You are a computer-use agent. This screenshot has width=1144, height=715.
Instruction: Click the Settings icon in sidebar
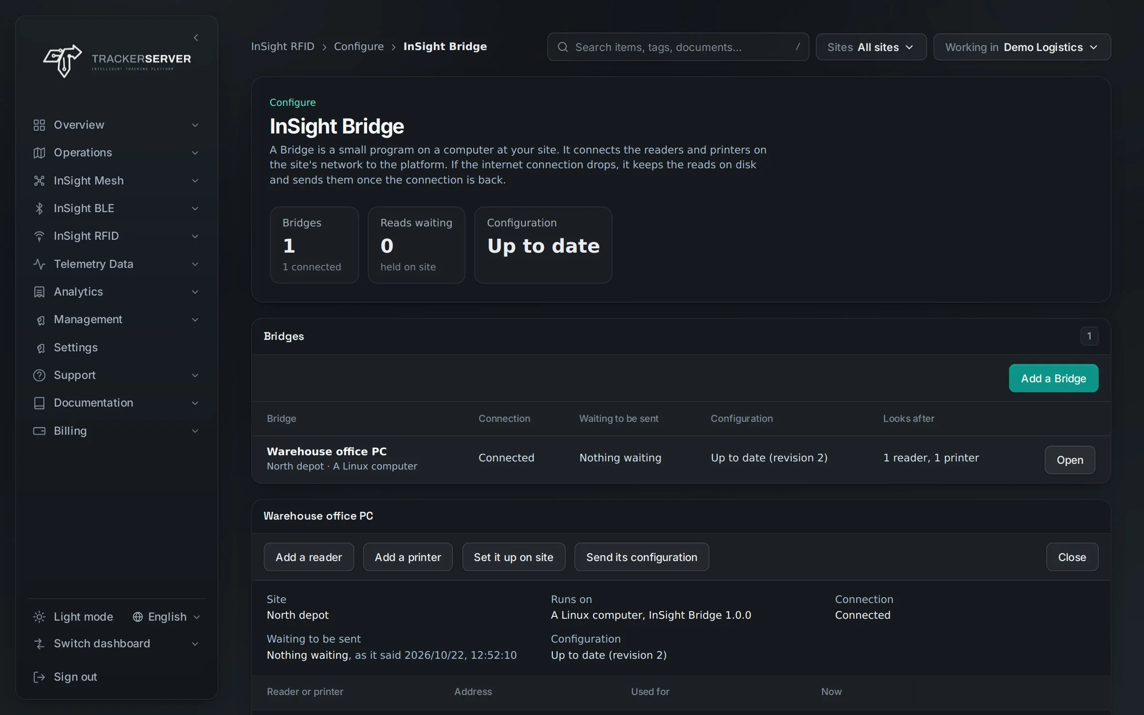coord(41,348)
